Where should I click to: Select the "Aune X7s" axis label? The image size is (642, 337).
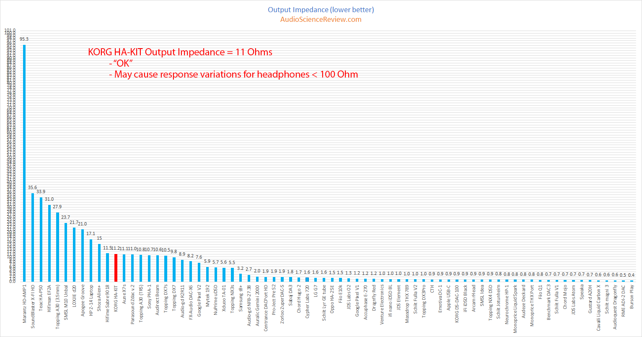124,295
